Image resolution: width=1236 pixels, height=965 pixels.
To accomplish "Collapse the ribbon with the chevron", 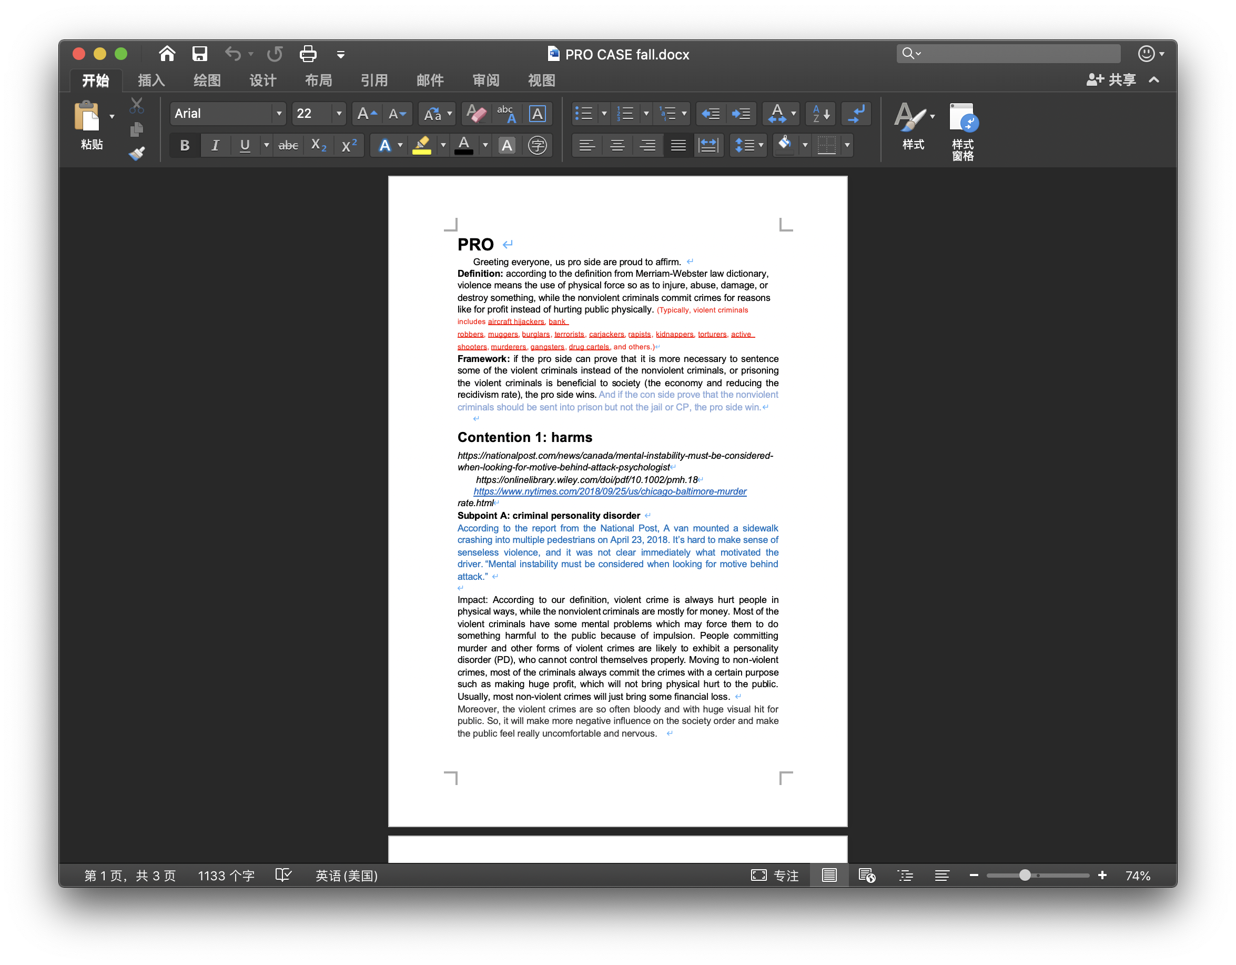I will [1154, 80].
